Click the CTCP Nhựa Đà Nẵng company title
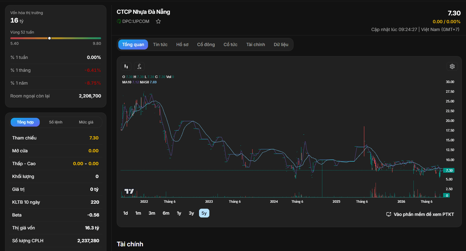Image resolution: width=466 pixels, height=251 pixels. 143,12
